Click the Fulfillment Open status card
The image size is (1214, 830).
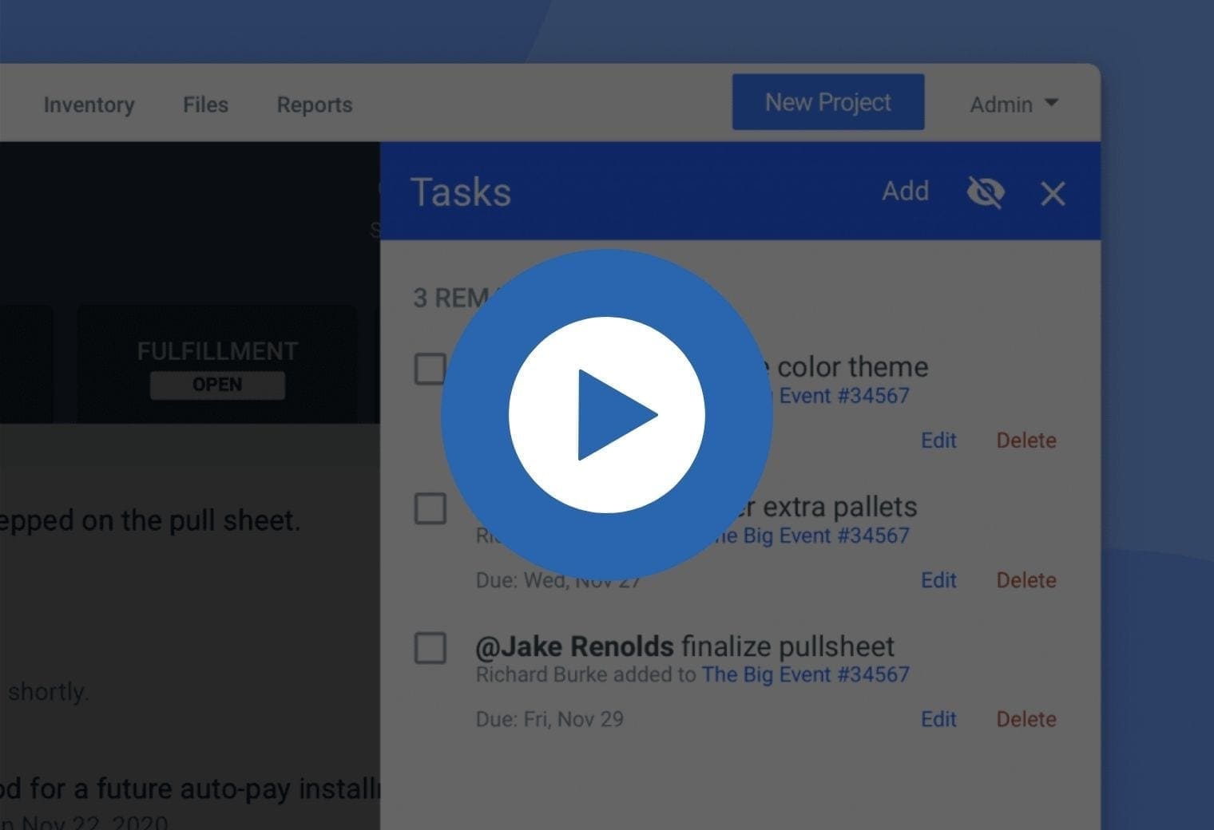[217, 364]
